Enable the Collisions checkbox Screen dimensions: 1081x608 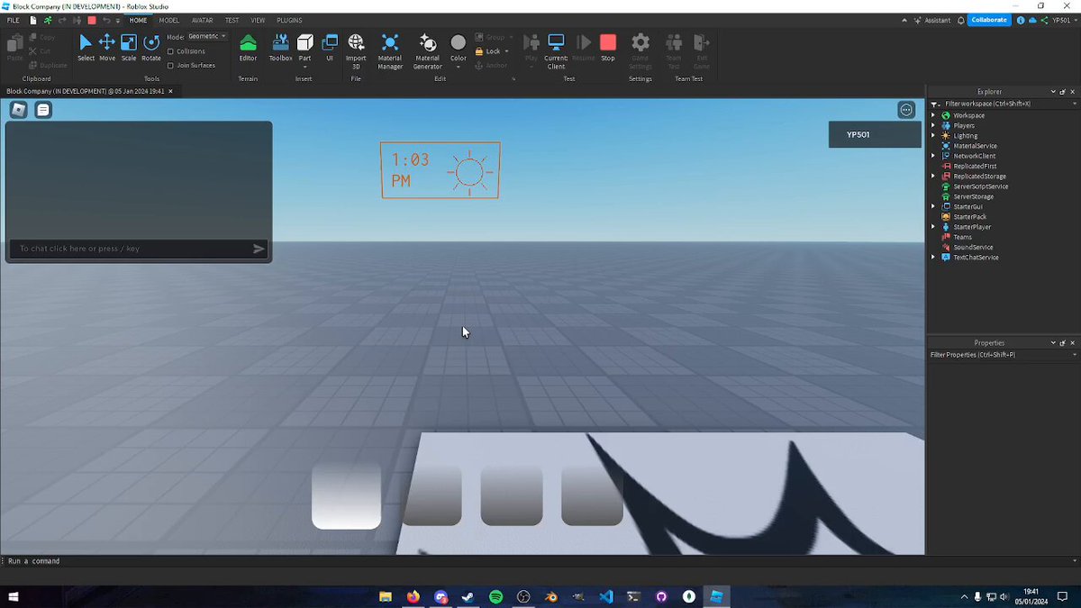(x=170, y=51)
